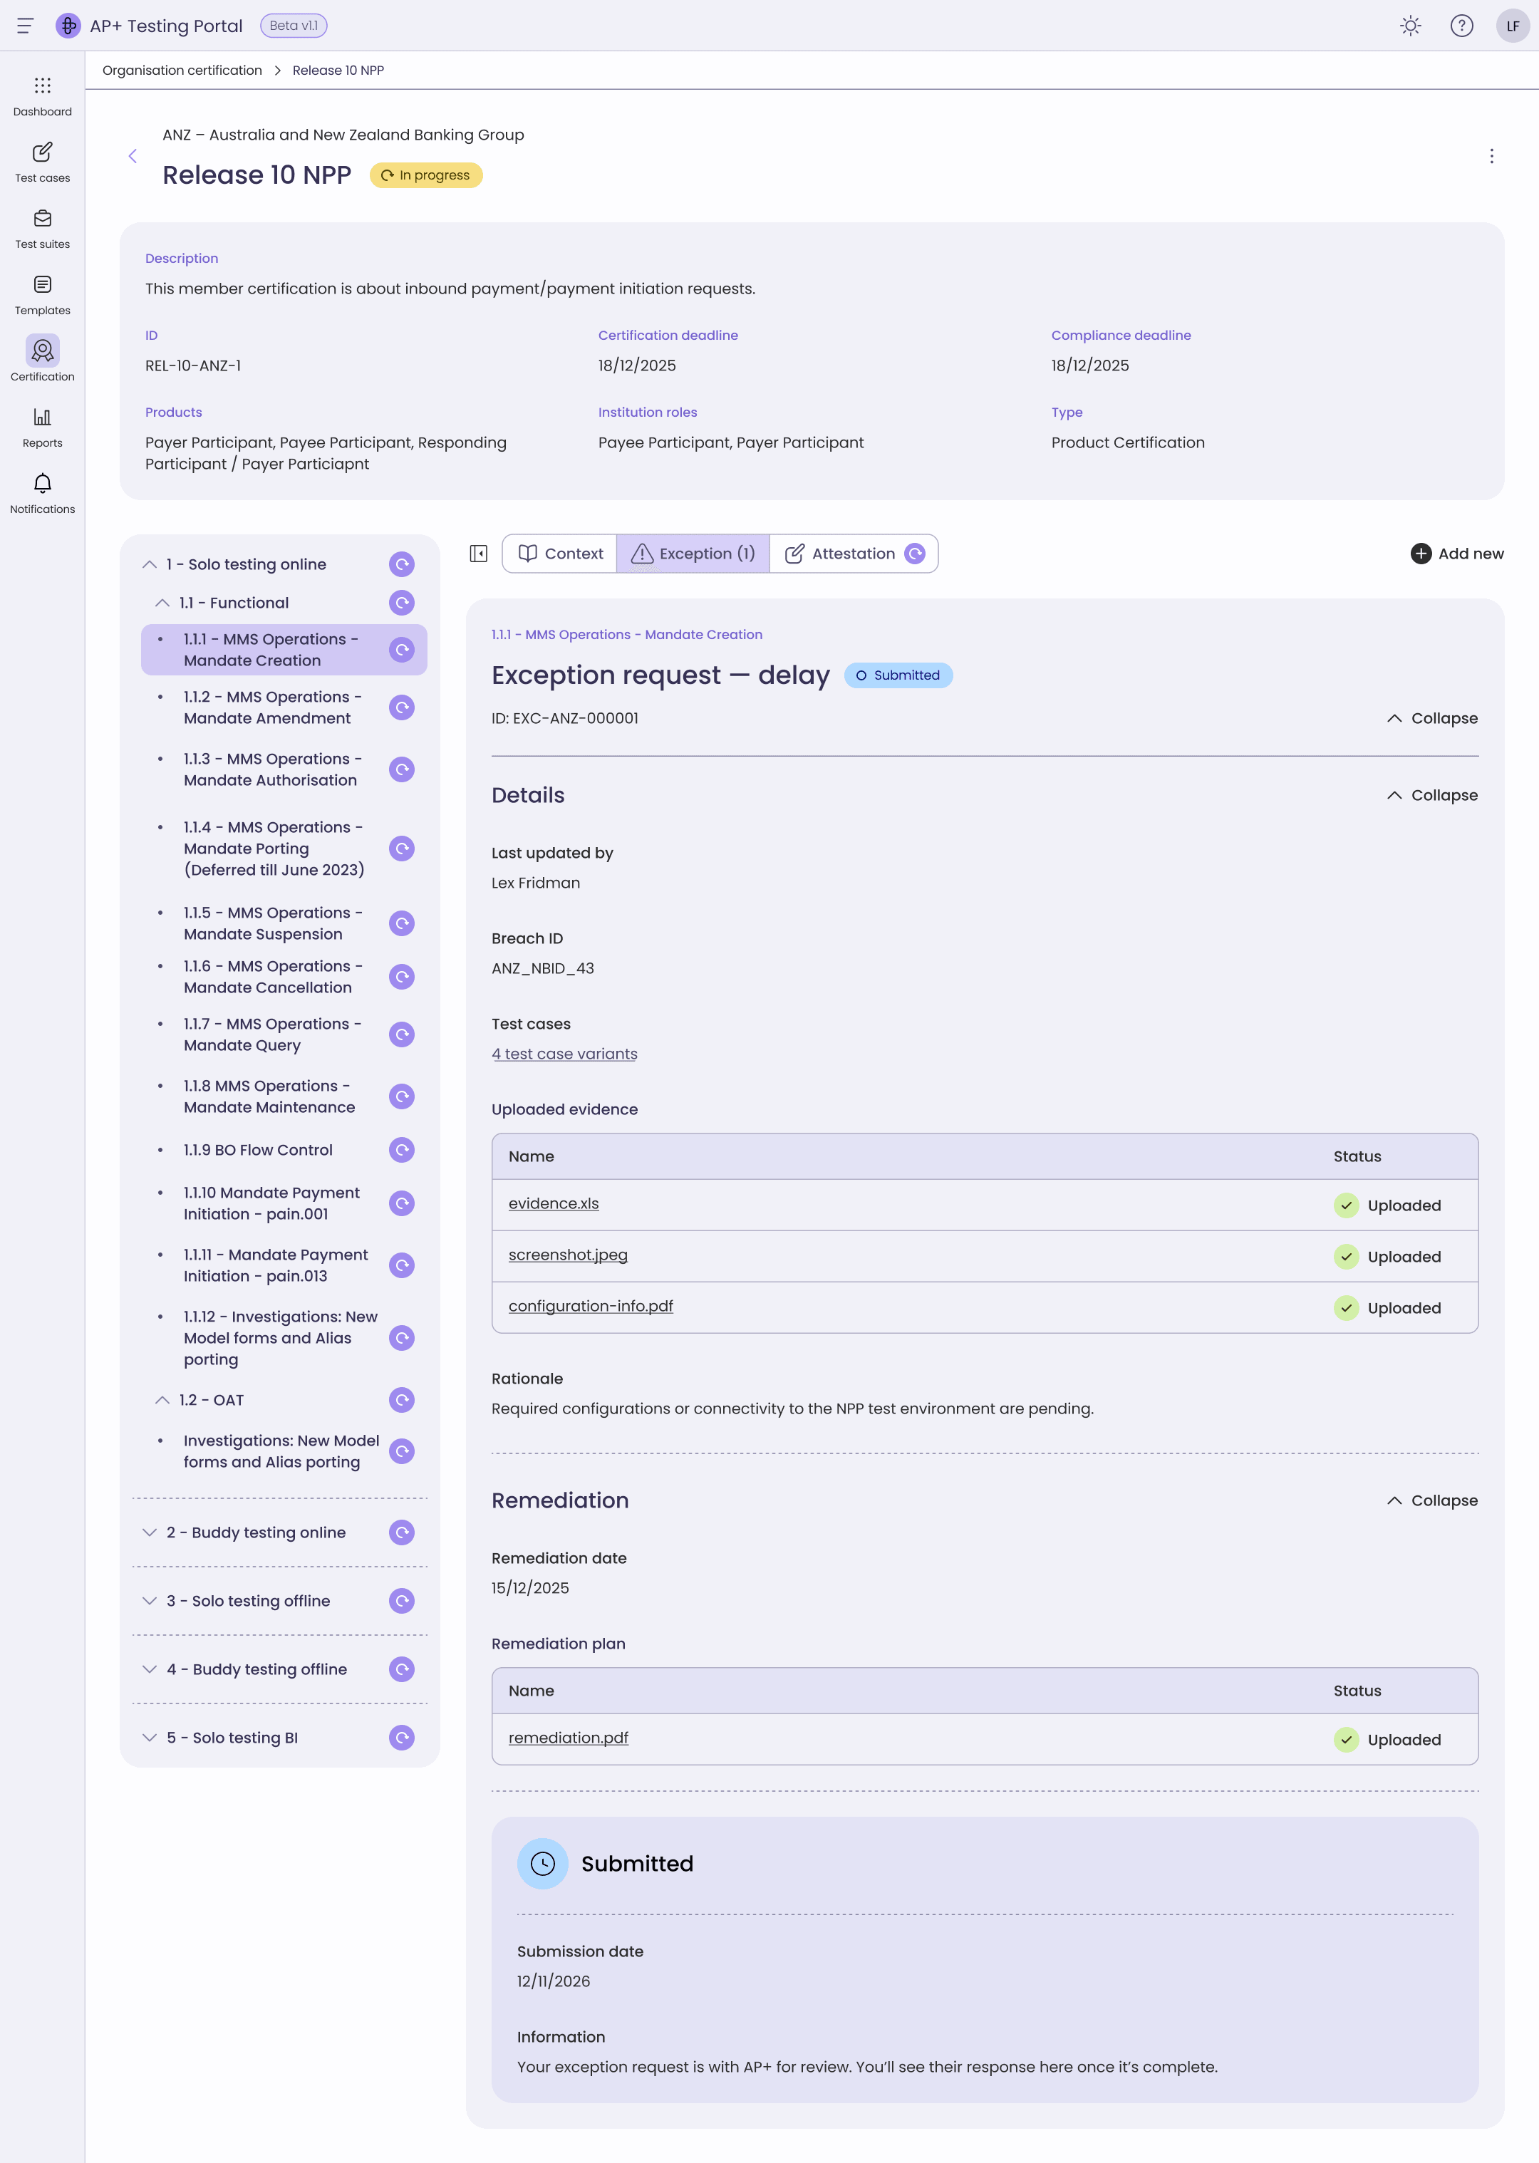The height and width of the screenshot is (2163, 1539).
Task: Click the Add new plus button
Action: [1458, 554]
